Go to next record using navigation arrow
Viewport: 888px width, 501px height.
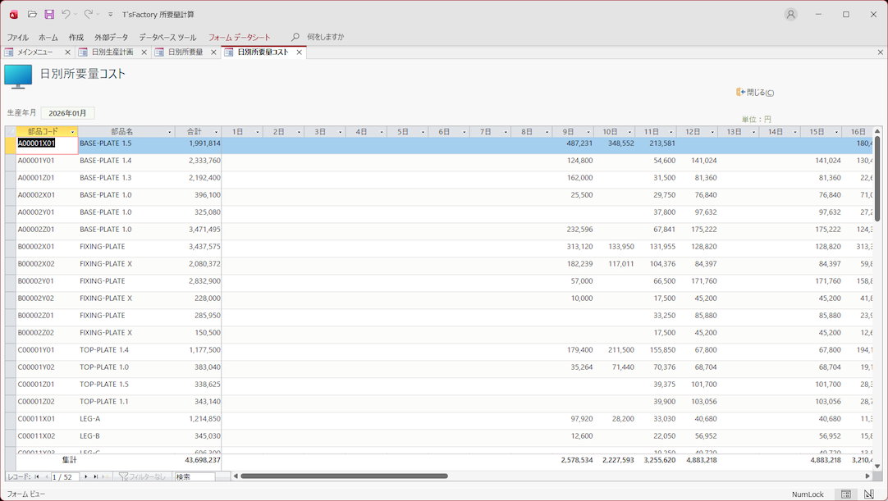pyautogui.click(x=86, y=476)
